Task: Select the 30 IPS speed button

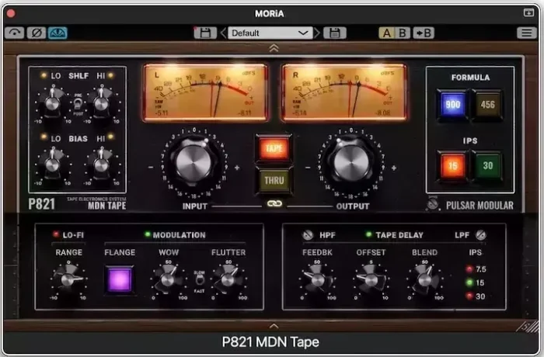Action: [x=489, y=165]
